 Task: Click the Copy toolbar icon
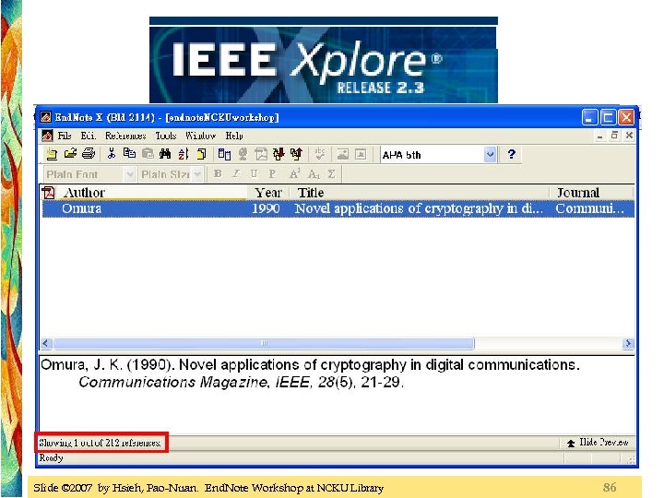(129, 154)
